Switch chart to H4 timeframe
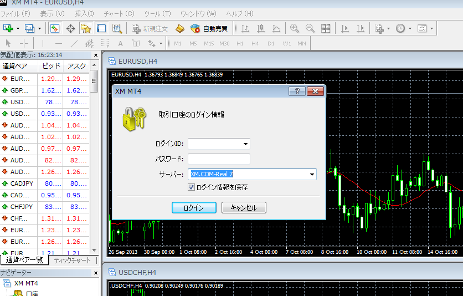The height and width of the screenshot is (296, 463). pyautogui.click(x=255, y=43)
